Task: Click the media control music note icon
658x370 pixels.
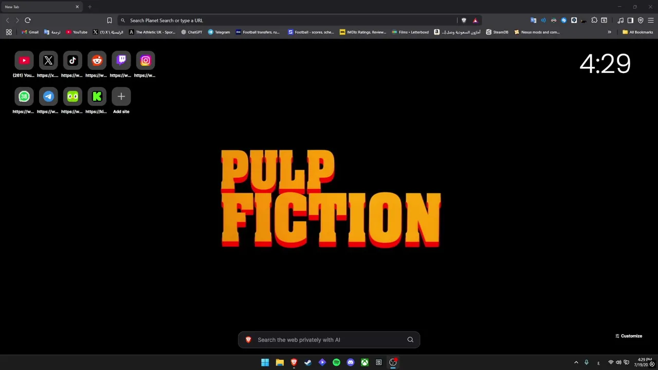Action: (620, 21)
